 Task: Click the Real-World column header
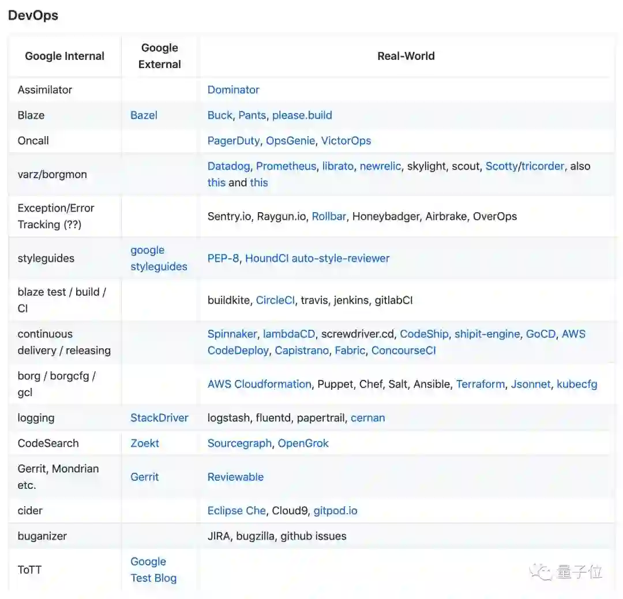pos(406,56)
